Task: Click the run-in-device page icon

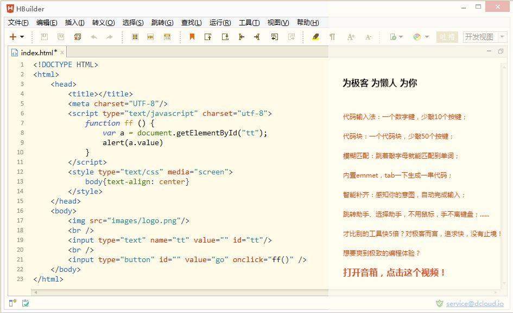Action: [393, 37]
